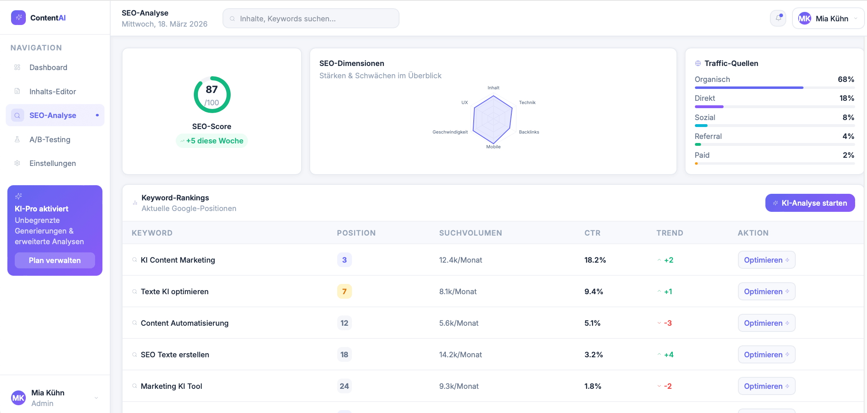Click the Plan verwalten button
The image size is (867, 413).
(55, 261)
